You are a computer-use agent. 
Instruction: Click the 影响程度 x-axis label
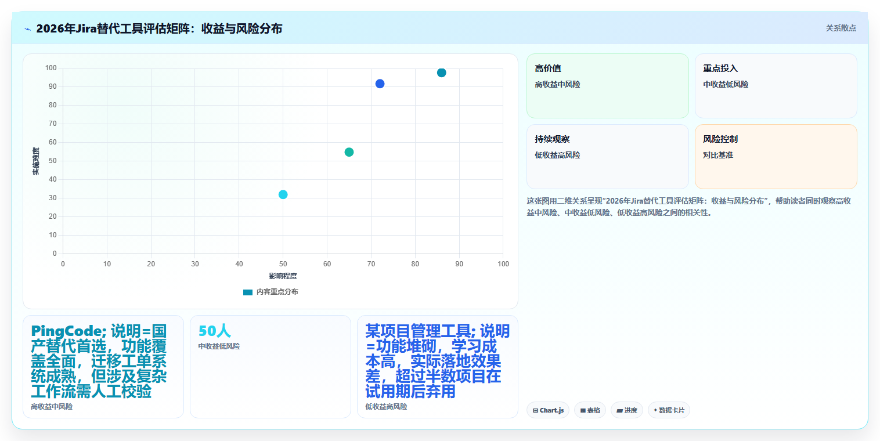(283, 276)
